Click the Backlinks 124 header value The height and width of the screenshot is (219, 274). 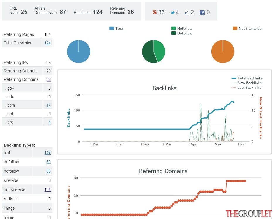pyautogui.click(x=98, y=12)
